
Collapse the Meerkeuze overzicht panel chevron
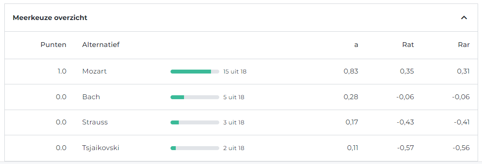coord(464,18)
